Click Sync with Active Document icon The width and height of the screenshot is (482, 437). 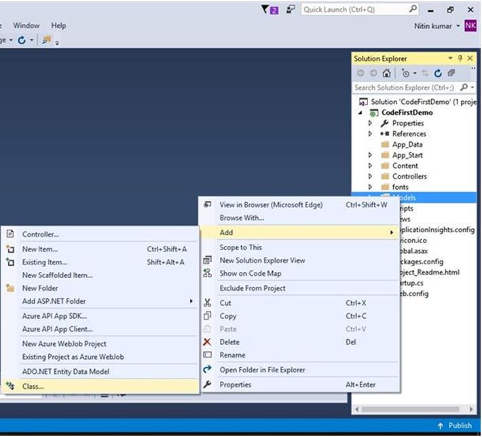tap(425, 73)
